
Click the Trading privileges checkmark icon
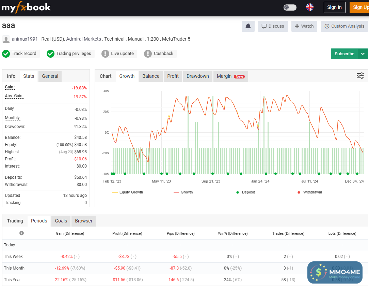point(51,54)
